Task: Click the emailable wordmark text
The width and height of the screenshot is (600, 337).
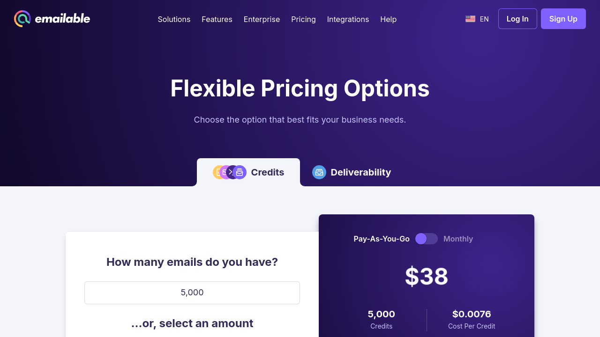Action: [x=62, y=19]
